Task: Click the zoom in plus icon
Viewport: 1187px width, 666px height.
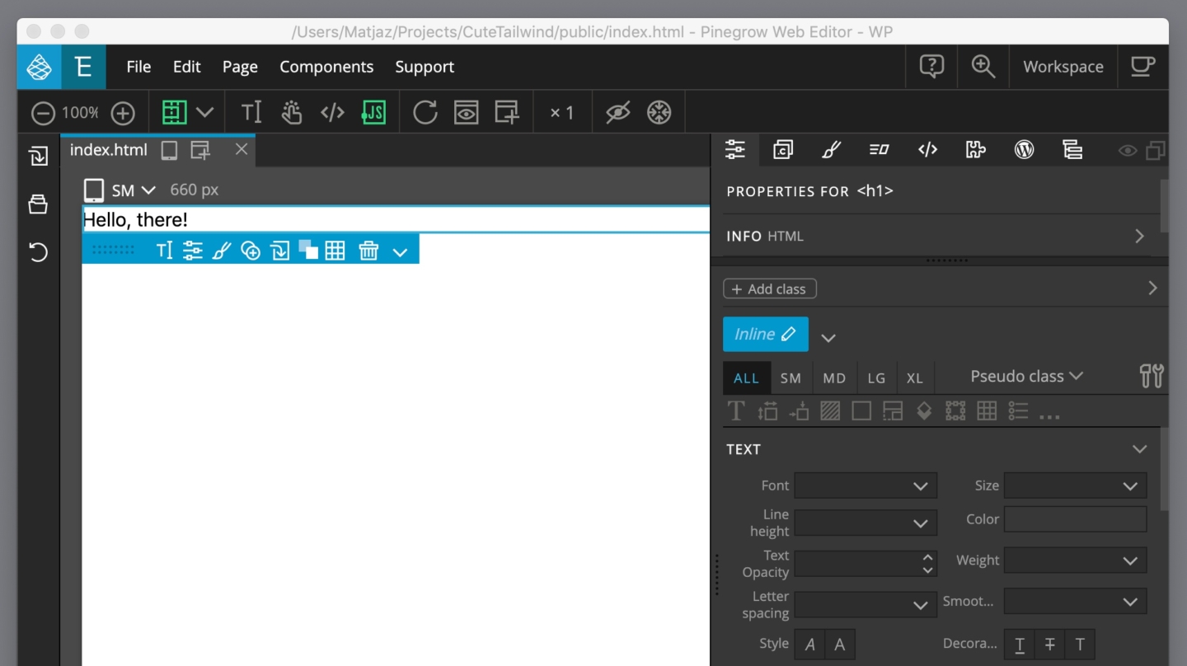Action: pos(123,113)
